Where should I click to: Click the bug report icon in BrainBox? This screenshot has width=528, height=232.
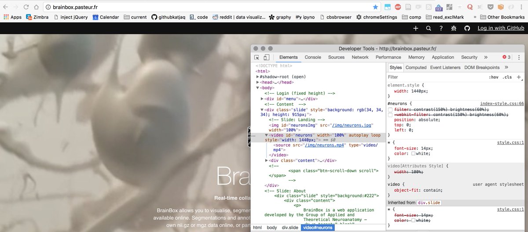(x=454, y=28)
